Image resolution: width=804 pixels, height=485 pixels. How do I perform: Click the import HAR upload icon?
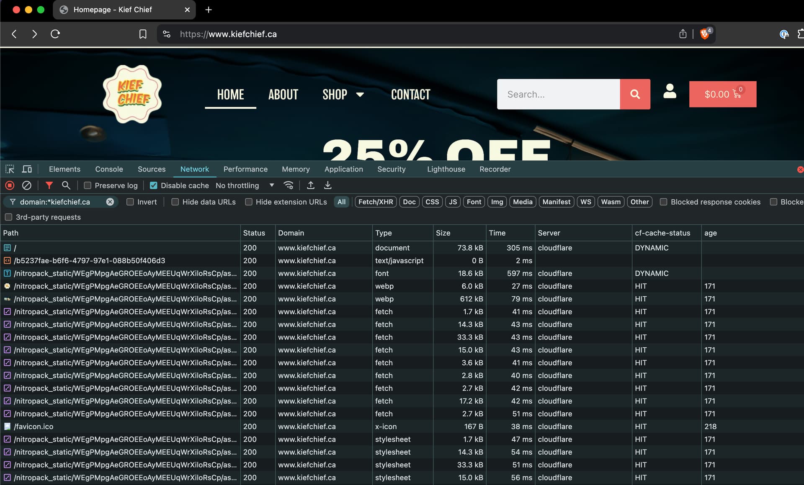pyautogui.click(x=311, y=185)
